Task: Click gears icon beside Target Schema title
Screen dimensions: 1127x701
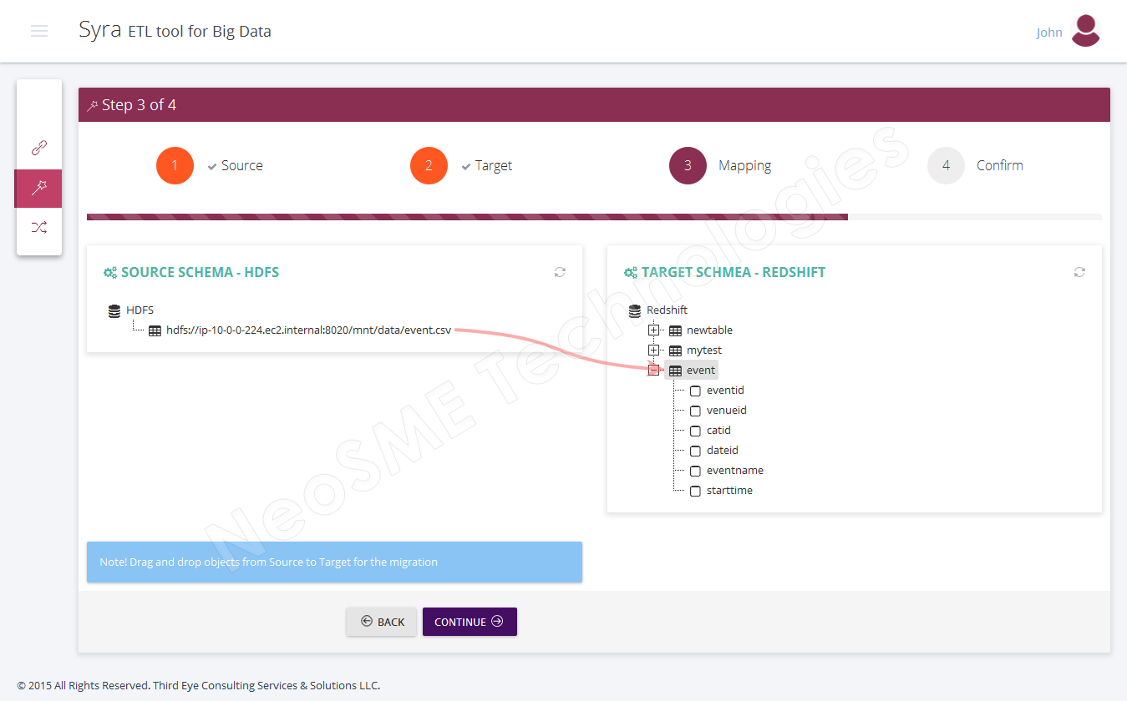Action: pos(630,272)
